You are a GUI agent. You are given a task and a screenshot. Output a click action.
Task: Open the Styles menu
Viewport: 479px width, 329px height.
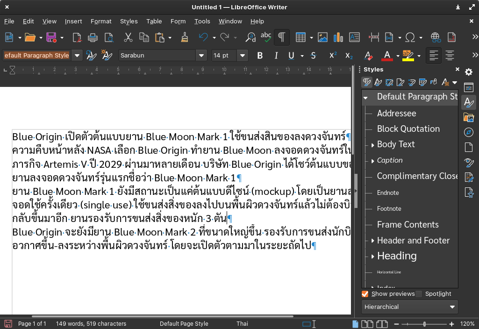[x=129, y=21]
